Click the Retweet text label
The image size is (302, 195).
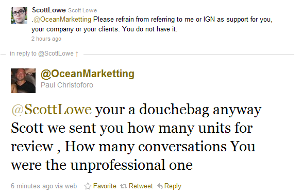141,186
